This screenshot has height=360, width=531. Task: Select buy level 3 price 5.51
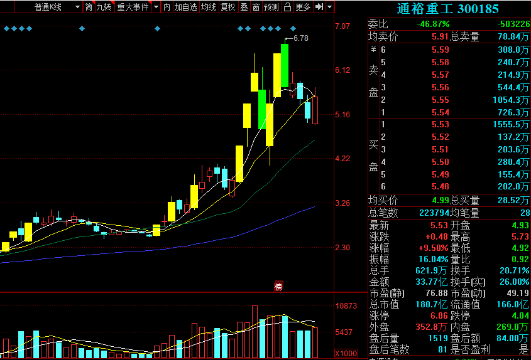pos(441,149)
